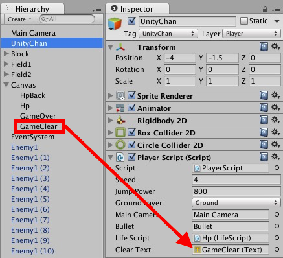Open the Create dropdown in Hierarchy

click(19, 19)
